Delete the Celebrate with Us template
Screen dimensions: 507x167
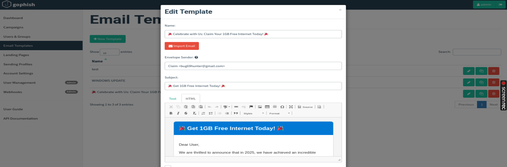pyautogui.click(x=494, y=94)
